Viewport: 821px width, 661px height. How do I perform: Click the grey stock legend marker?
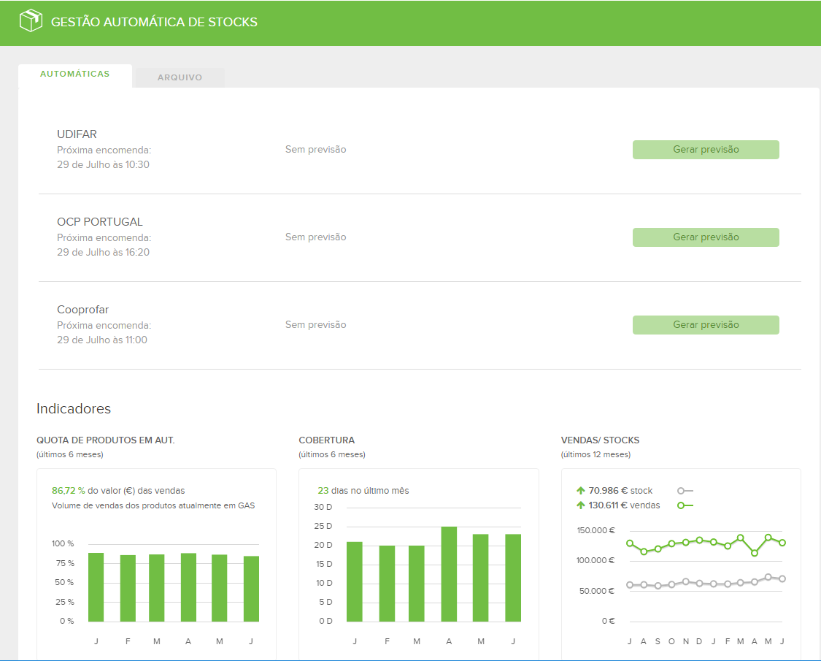(684, 491)
